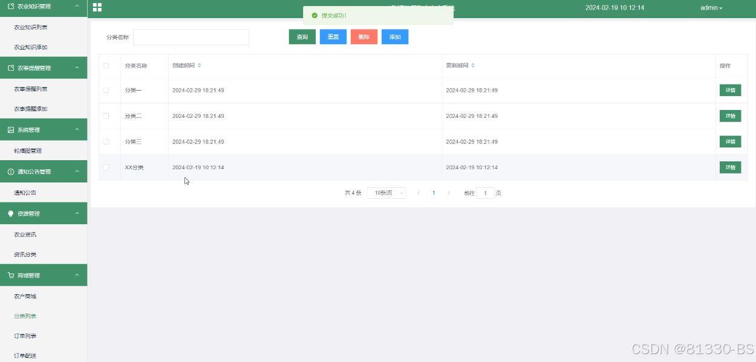Click the XX分类 name cell
The image size is (756, 362).
pyautogui.click(x=134, y=167)
